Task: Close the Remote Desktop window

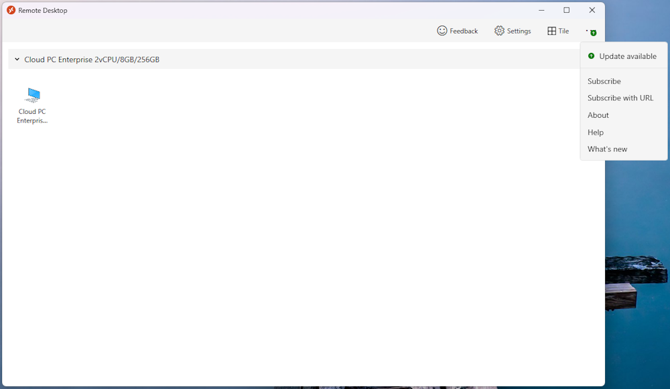Action: click(592, 10)
